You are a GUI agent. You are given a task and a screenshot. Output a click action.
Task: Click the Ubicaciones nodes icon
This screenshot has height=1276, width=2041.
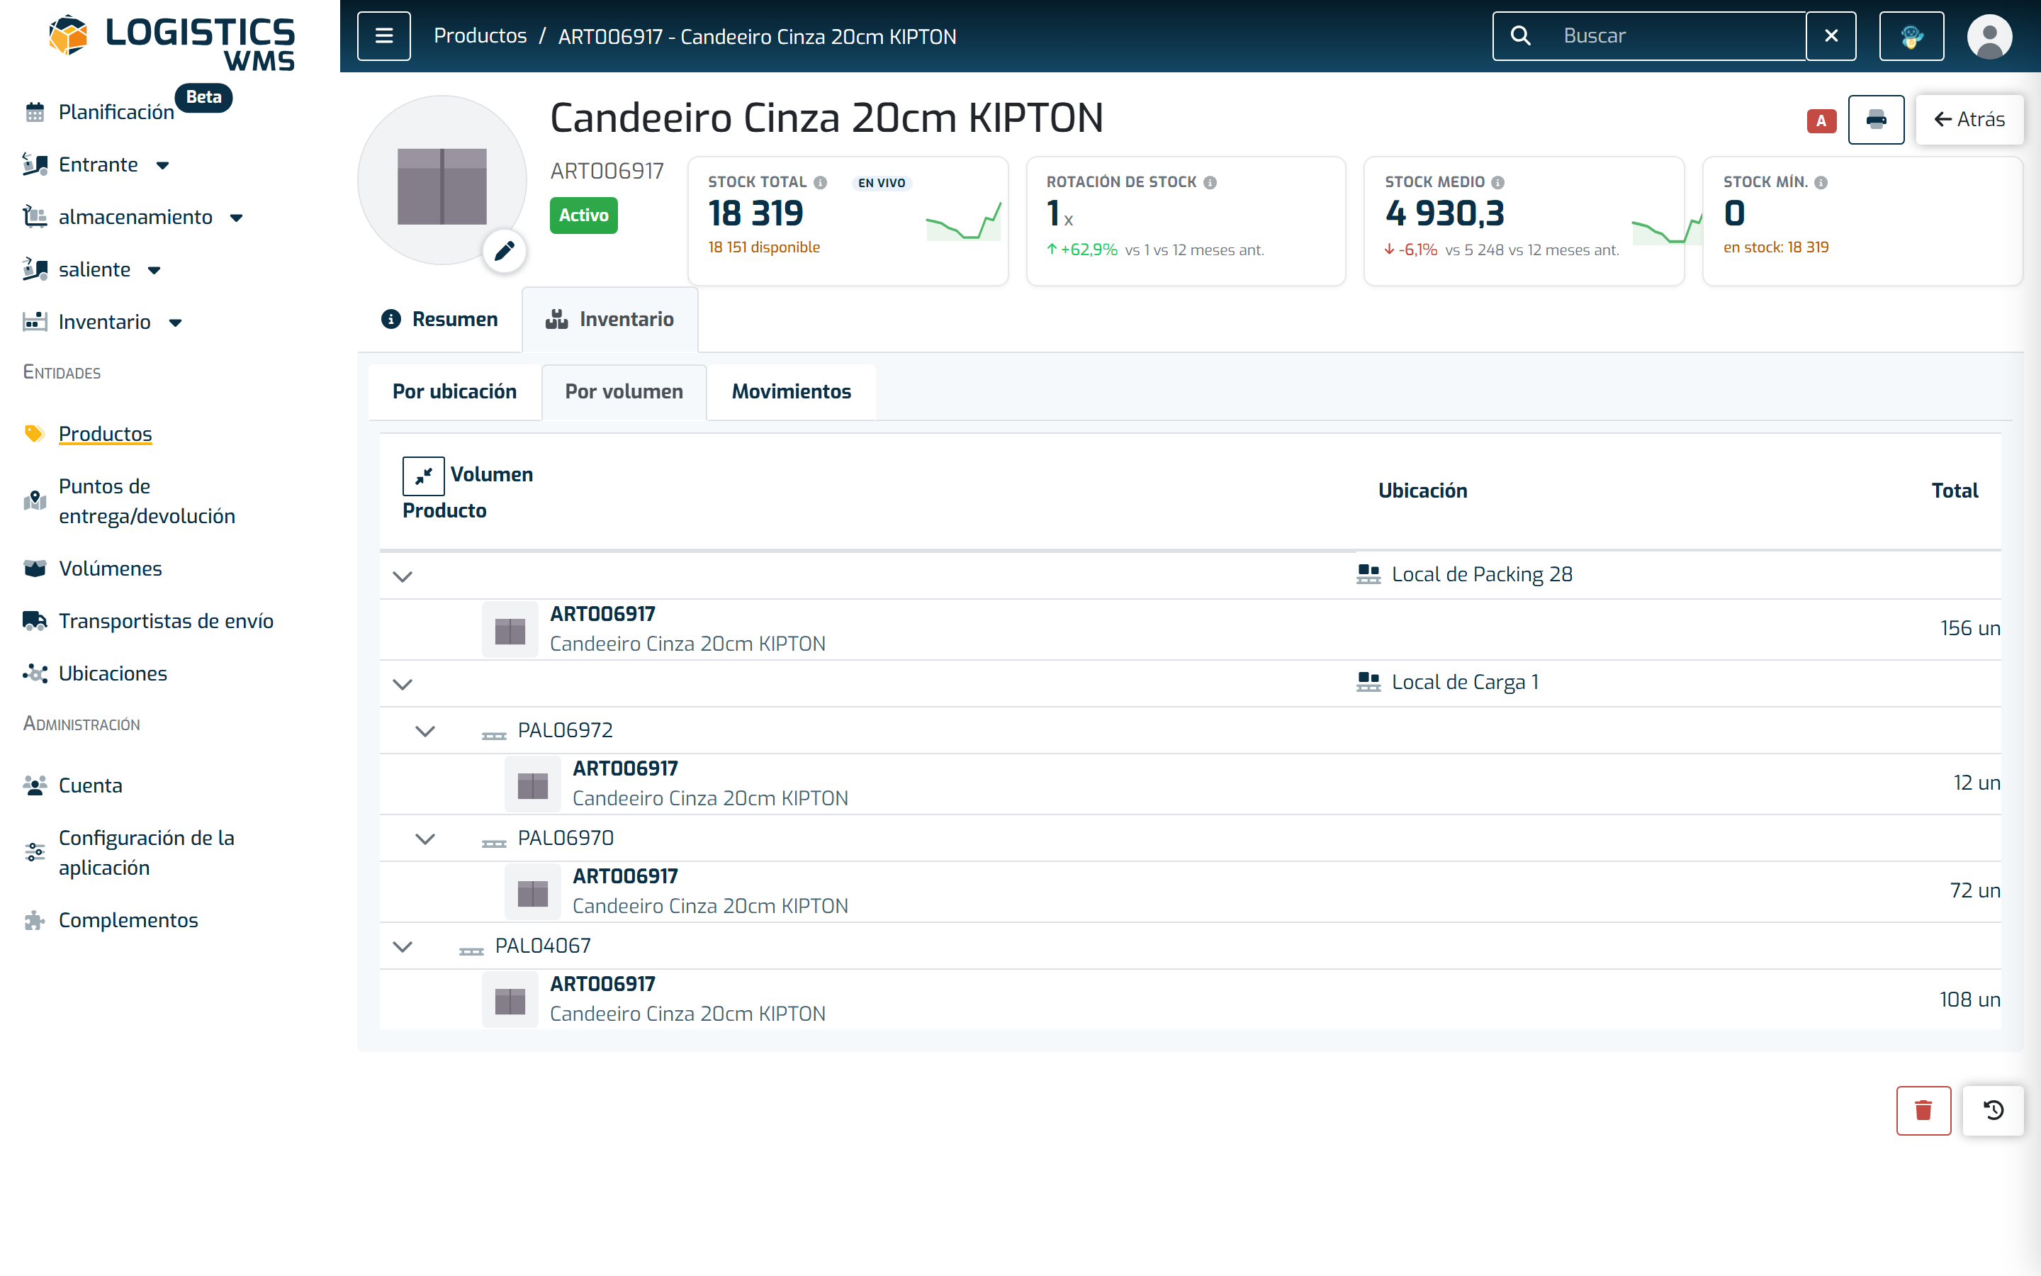click(x=35, y=673)
